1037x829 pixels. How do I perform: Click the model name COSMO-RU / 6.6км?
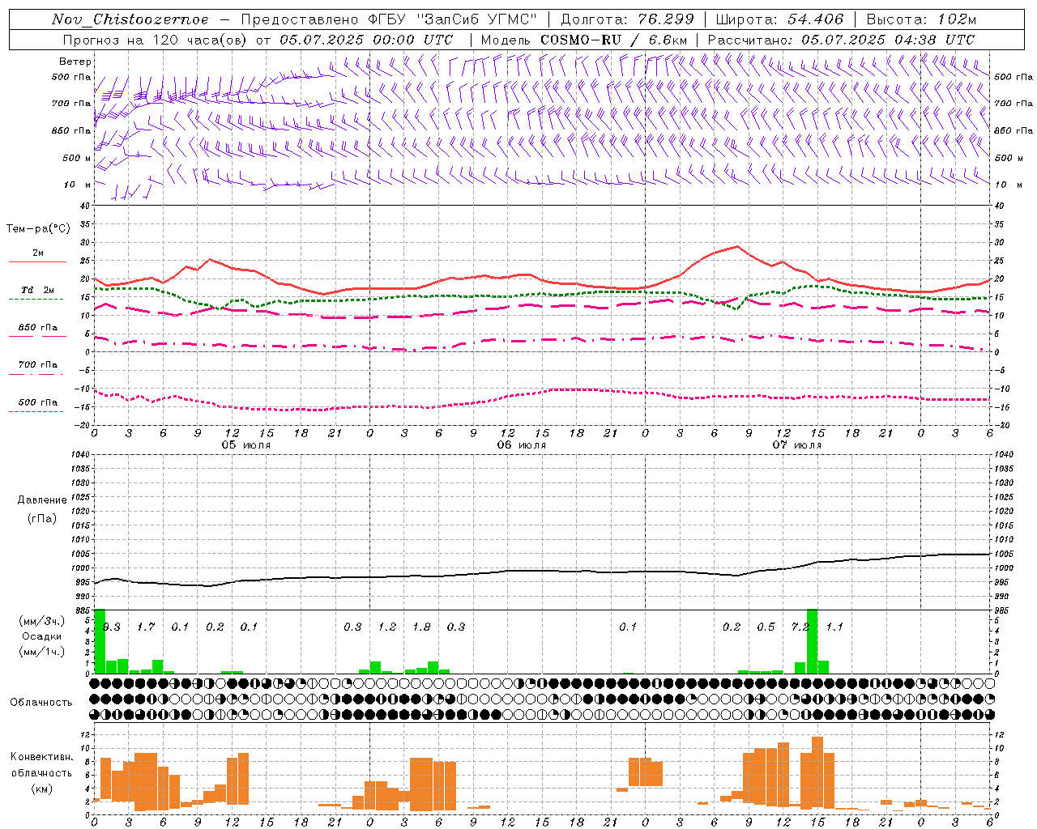(614, 40)
